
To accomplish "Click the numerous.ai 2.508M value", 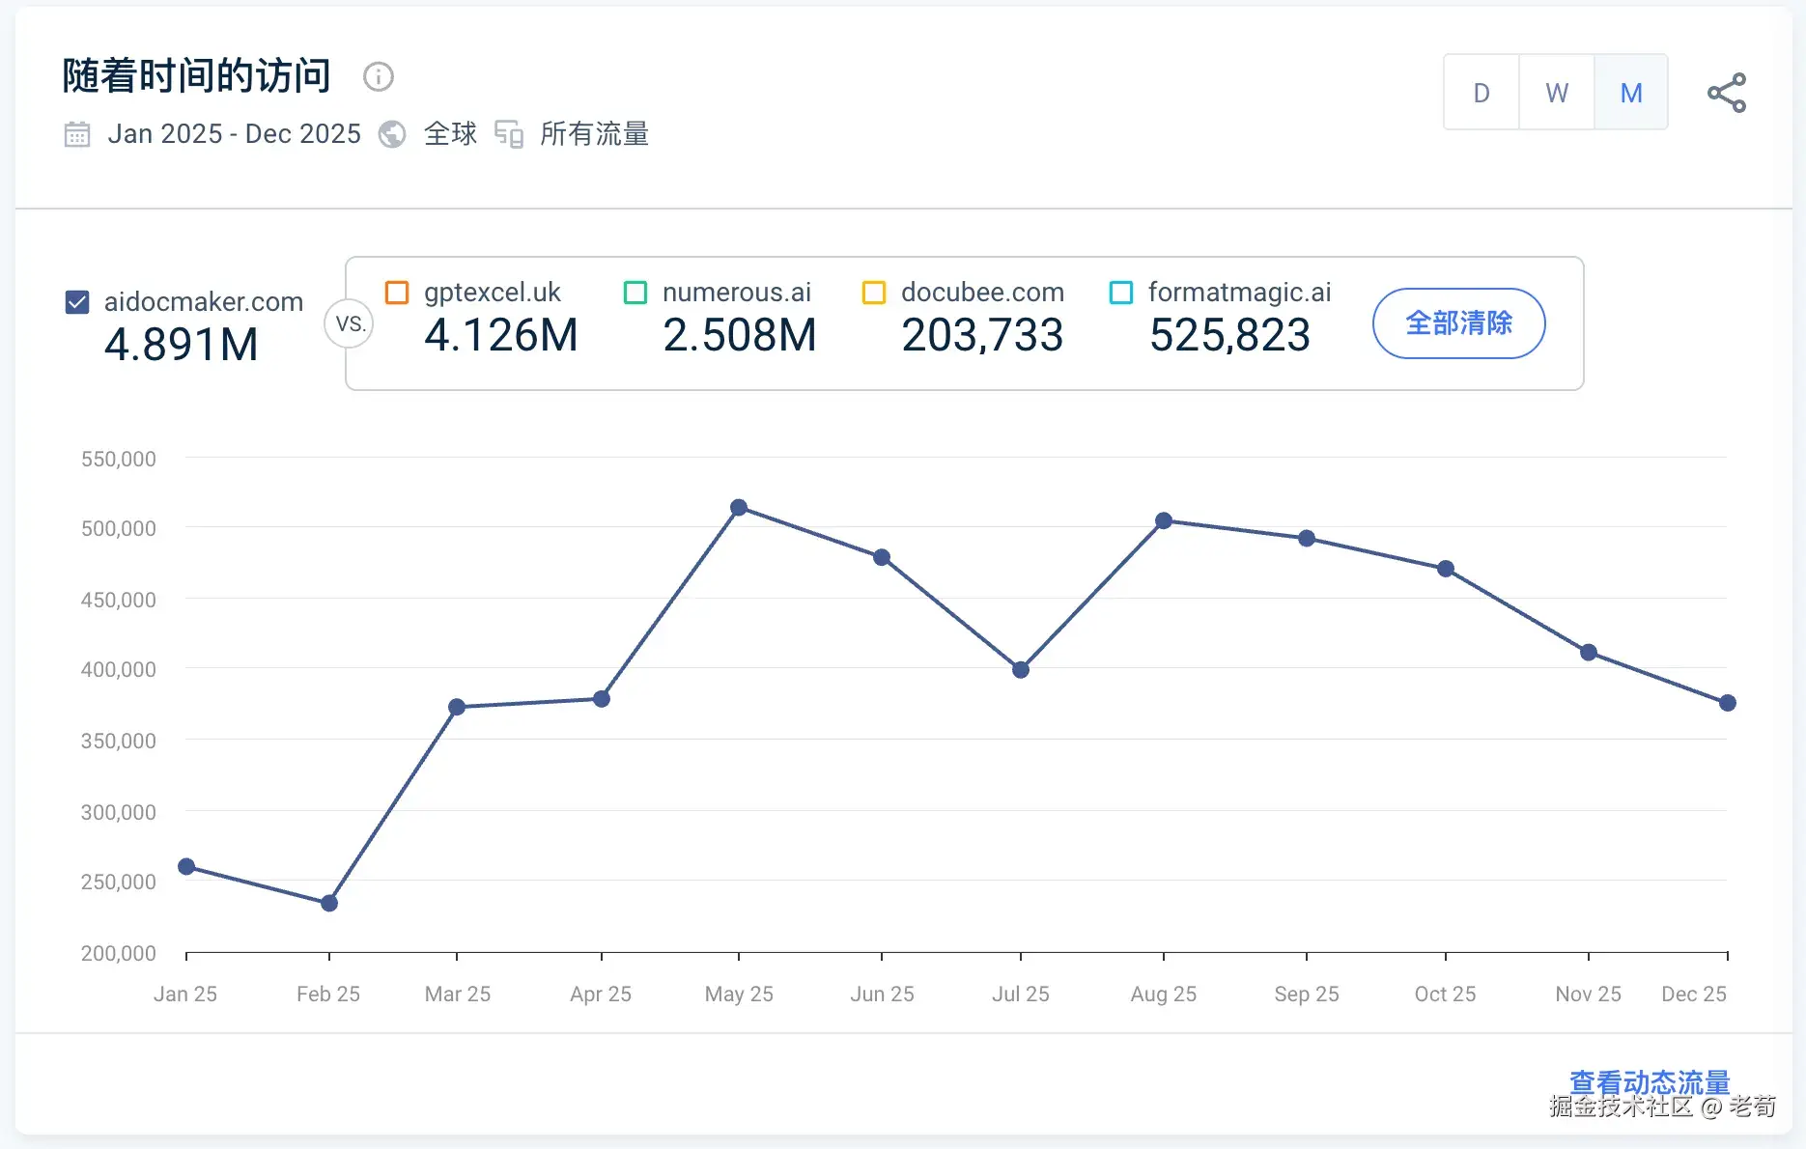I will [x=740, y=335].
